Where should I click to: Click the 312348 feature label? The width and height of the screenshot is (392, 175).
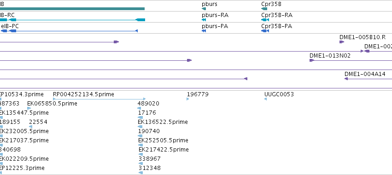click(x=150, y=168)
